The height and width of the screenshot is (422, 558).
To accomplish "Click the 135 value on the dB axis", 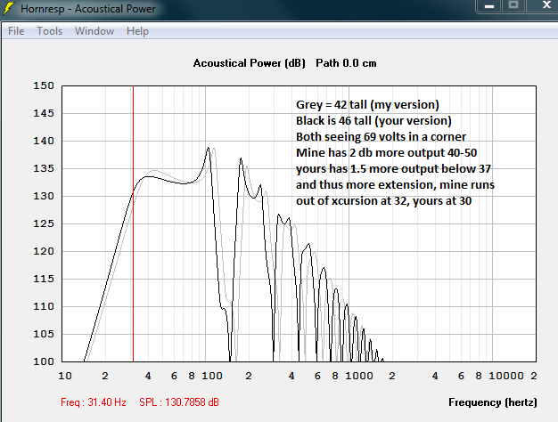I will point(44,168).
